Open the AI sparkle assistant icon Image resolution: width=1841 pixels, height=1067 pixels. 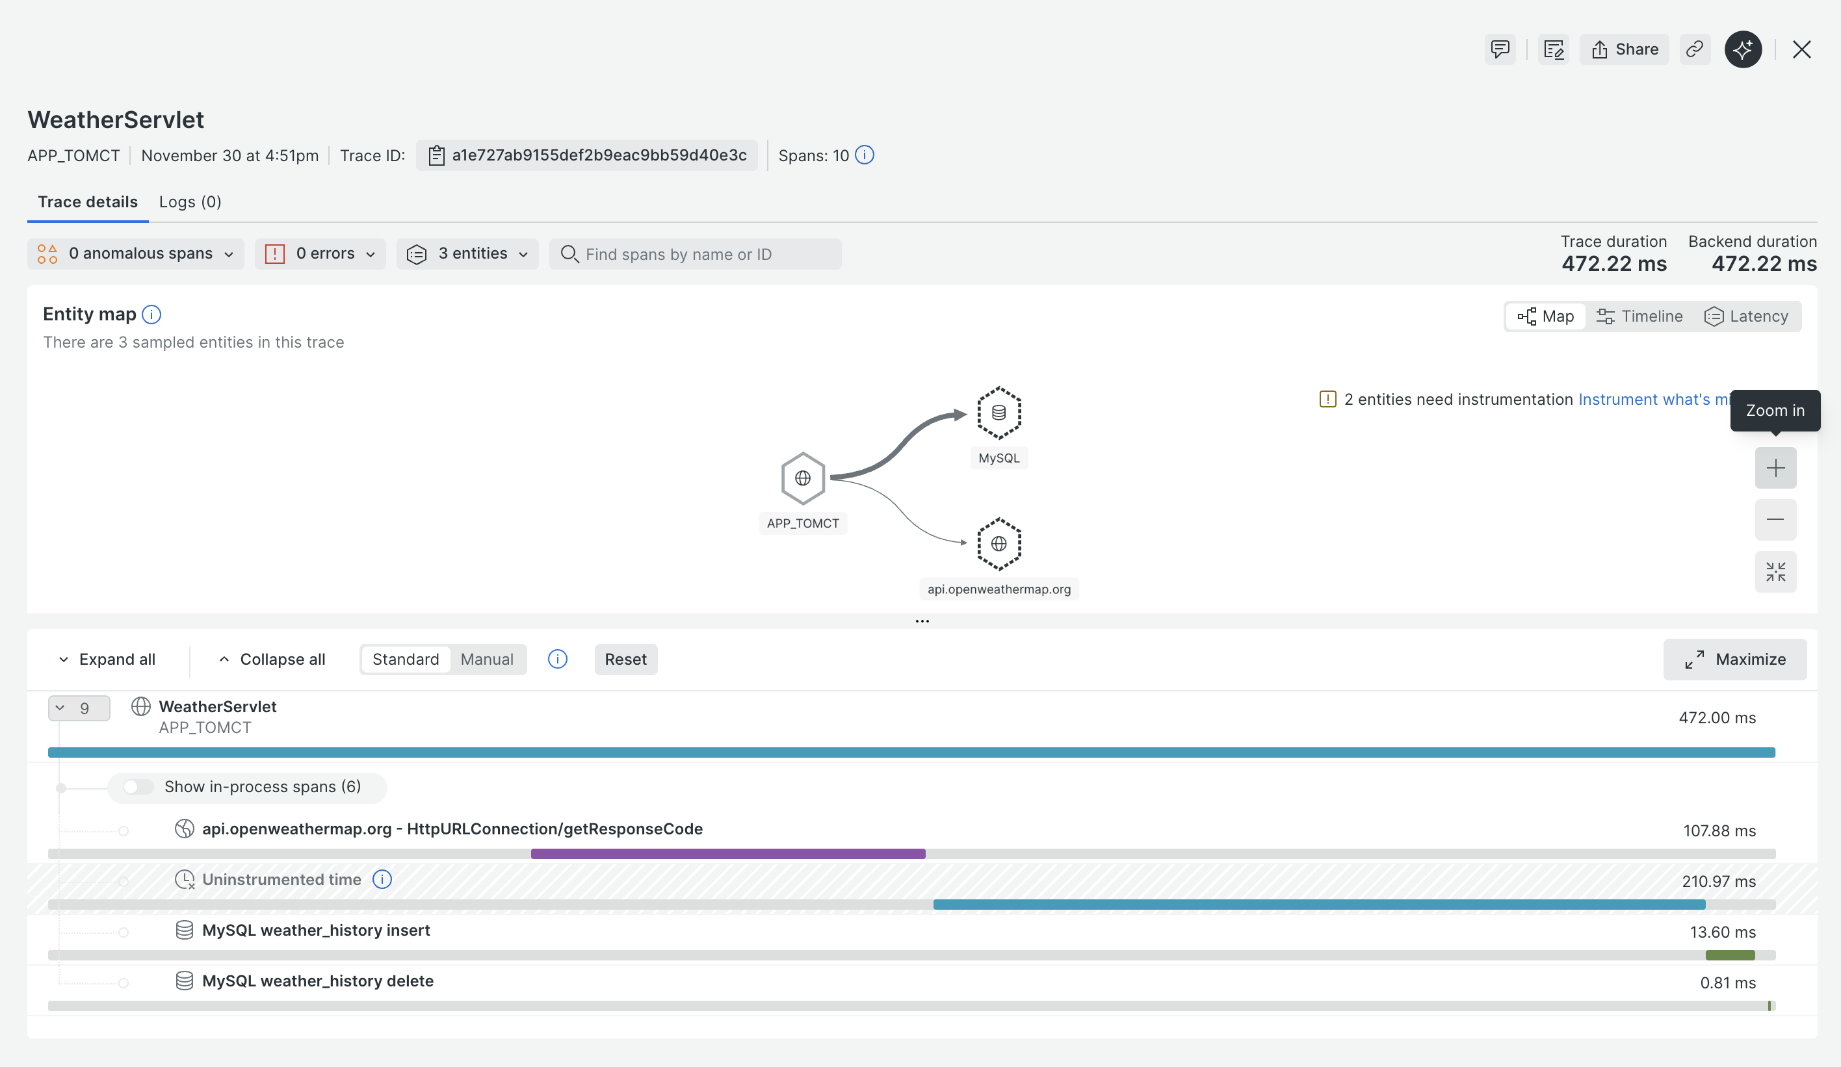click(1743, 49)
